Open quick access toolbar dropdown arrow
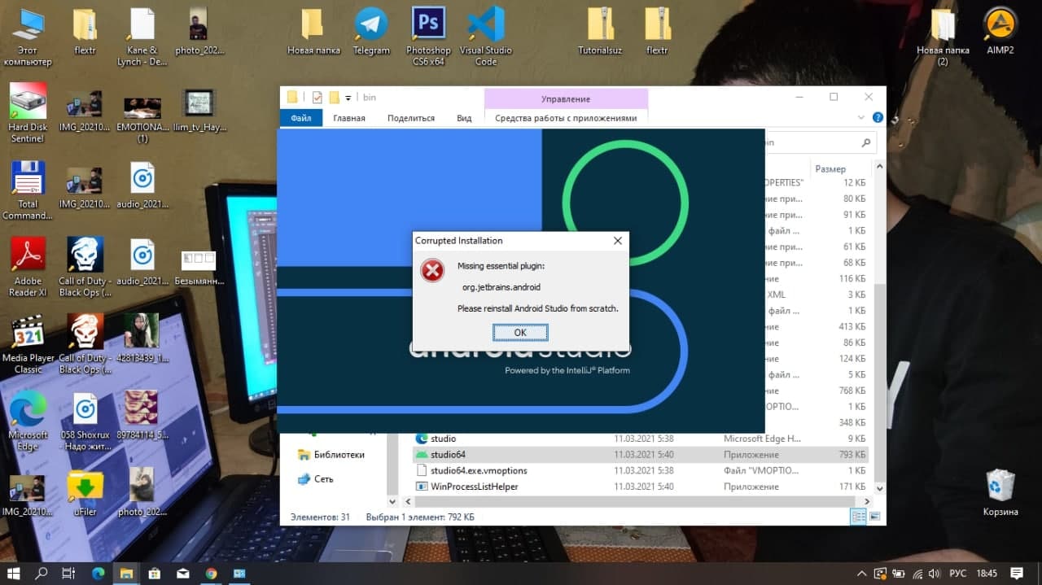 click(348, 98)
